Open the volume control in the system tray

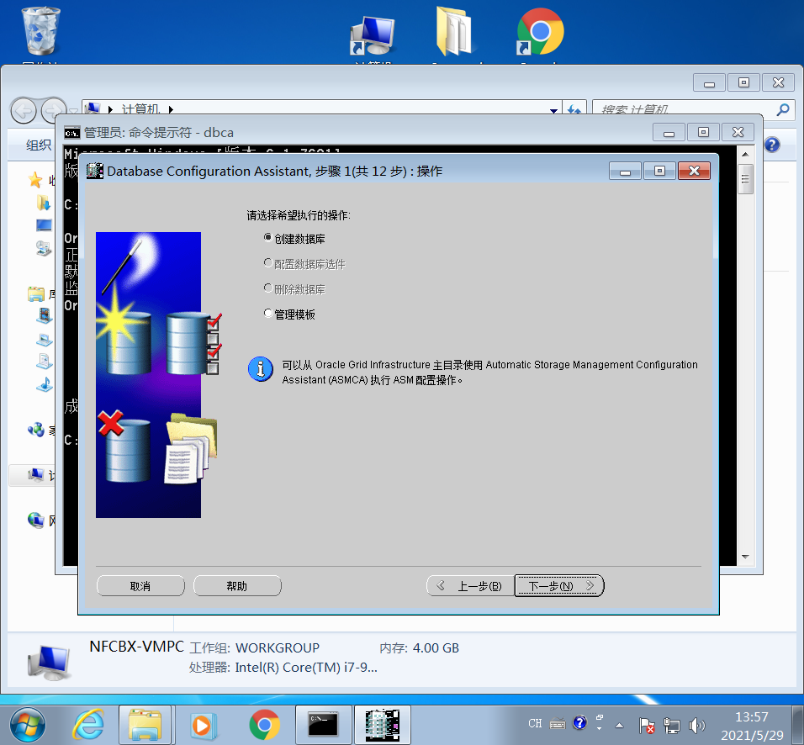698,723
